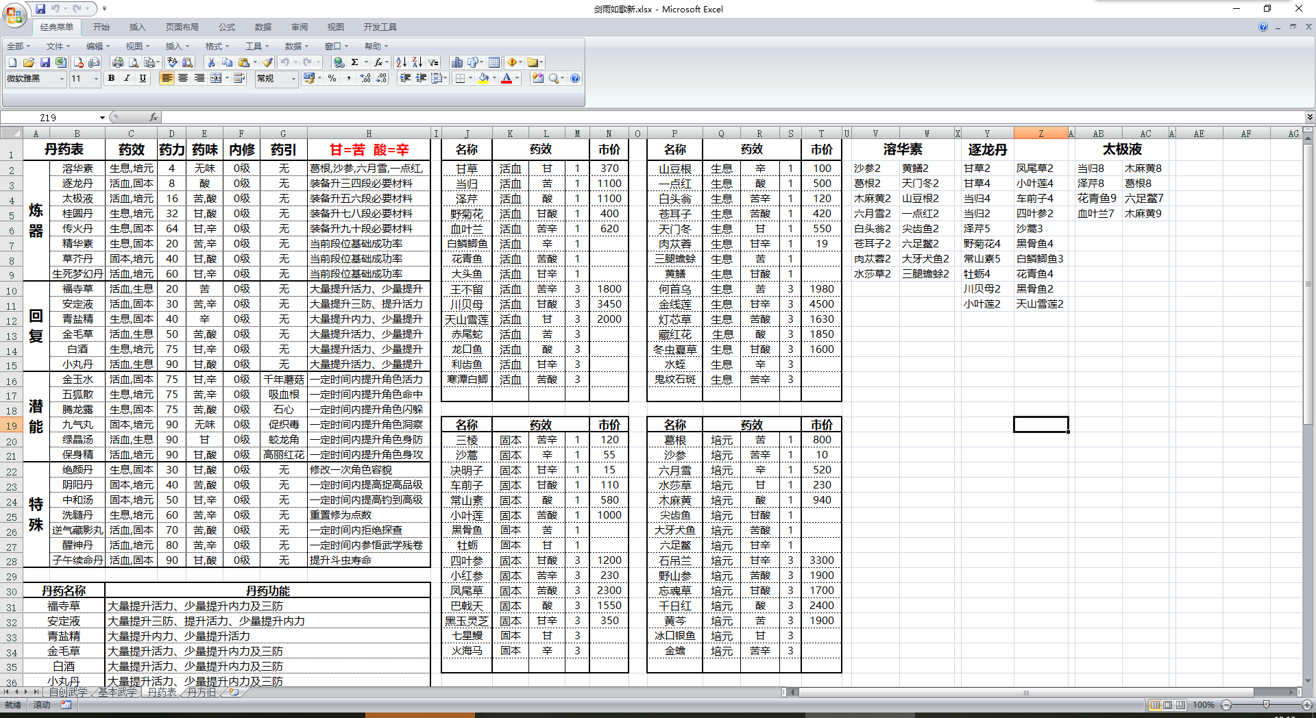Click the Cut scissors icon
This screenshot has width=1316, height=718.
[x=211, y=62]
